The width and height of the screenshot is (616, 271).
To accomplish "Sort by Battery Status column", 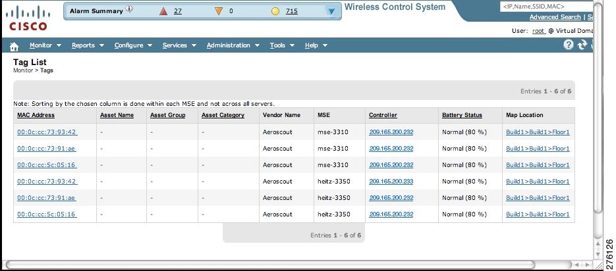I will pyautogui.click(x=462, y=115).
